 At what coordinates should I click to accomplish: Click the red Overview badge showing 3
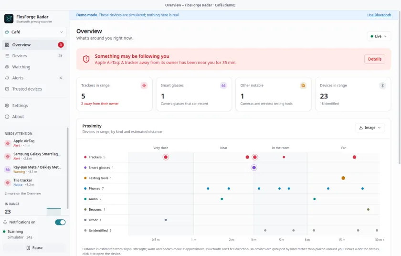tap(61, 45)
